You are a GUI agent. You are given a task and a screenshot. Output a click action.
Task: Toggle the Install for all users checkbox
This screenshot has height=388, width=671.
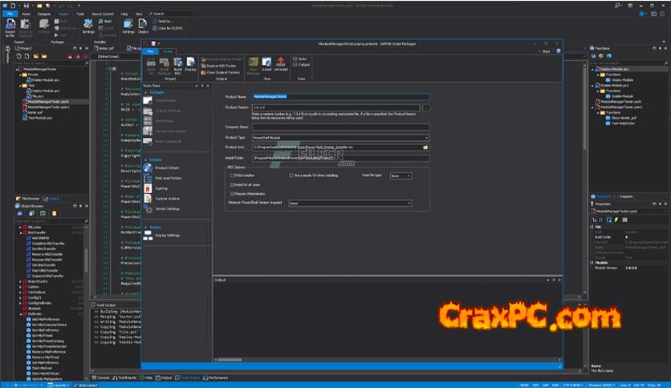(232, 184)
